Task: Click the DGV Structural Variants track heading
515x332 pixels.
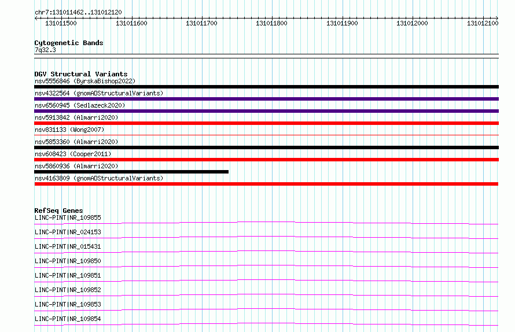Action: click(81, 74)
